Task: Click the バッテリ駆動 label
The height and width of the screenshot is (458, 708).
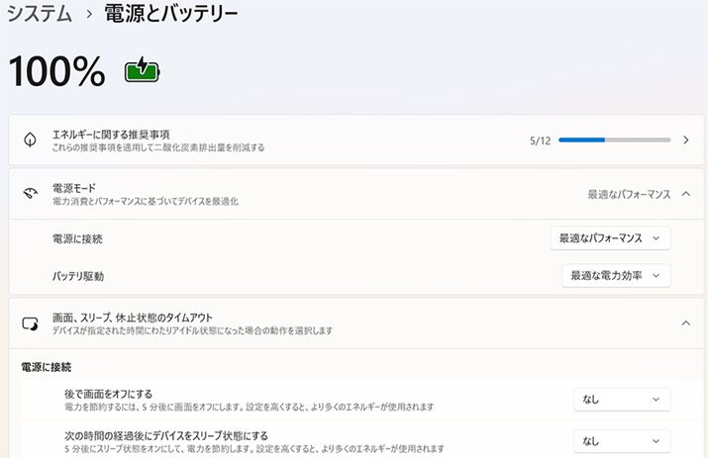Action: [x=78, y=276]
